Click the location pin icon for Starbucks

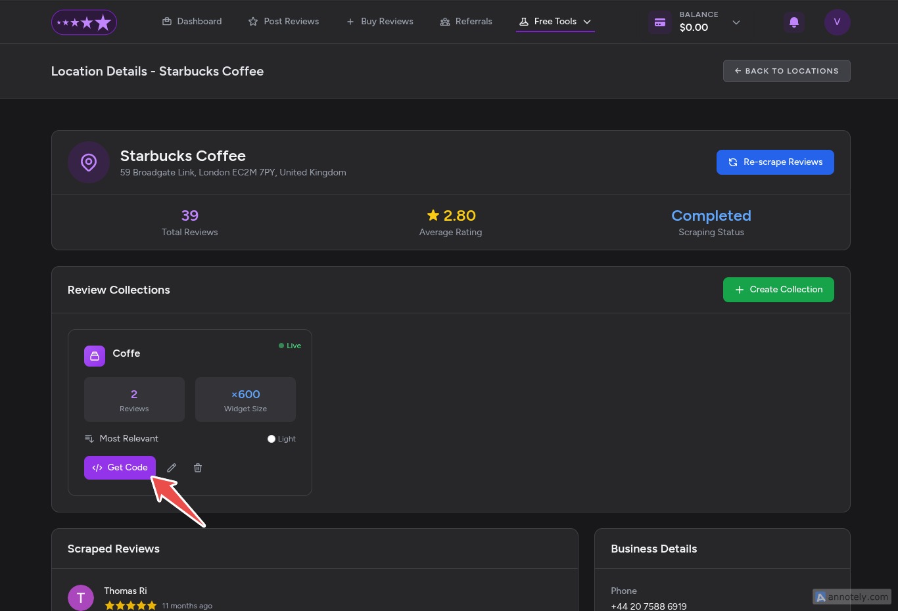tap(89, 162)
